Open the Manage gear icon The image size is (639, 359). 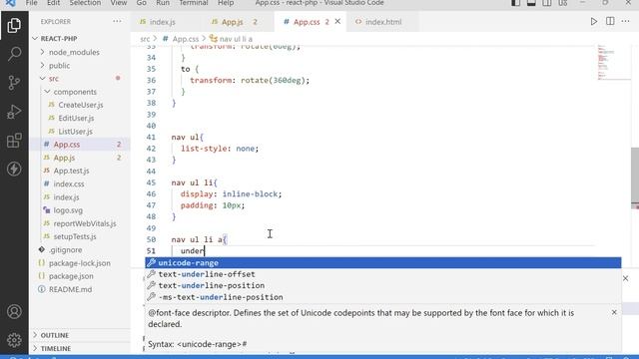click(x=14, y=340)
